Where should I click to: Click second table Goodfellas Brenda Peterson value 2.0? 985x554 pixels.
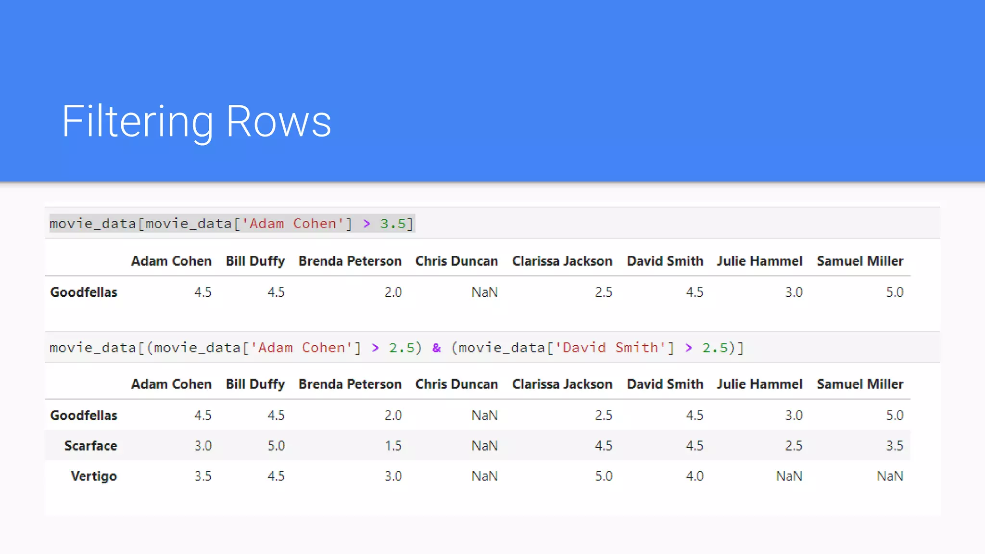[x=393, y=415]
